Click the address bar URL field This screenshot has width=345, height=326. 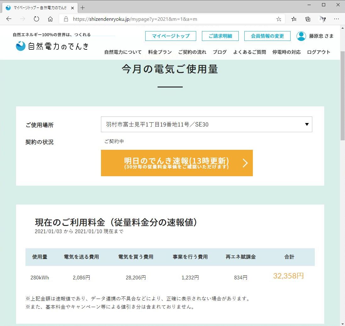tap(172, 19)
